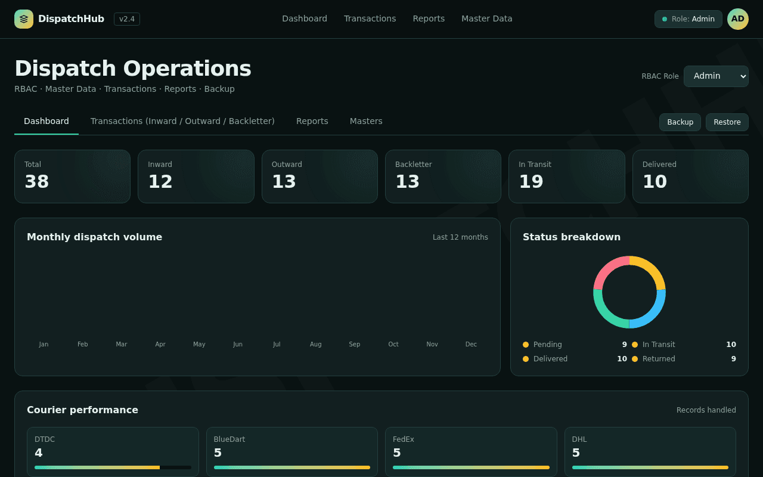Switch to the Reports tab

tap(312, 121)
